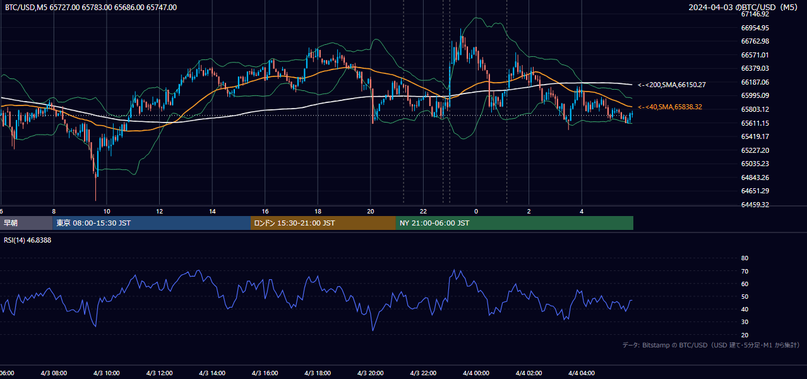Click the BTC/USD,M5 OHLC header text
Image resolution: width=807 pixels, height=379 pixels.
point(91,8)
